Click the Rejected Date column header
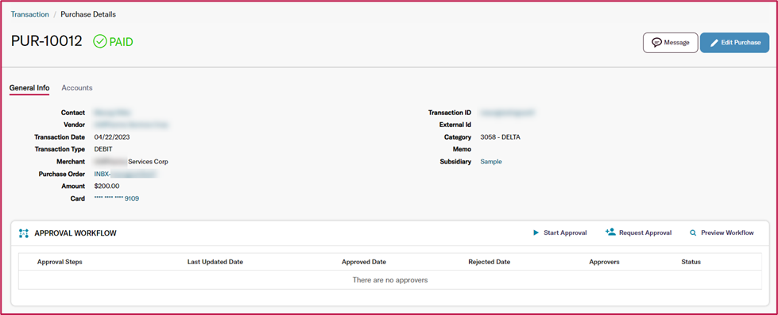Viewport: 778px width, 315px height. pyautogui.click(x=490, y=262)
